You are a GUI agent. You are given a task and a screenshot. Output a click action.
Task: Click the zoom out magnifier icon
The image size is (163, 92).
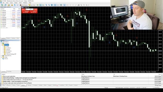pos(49,5)
